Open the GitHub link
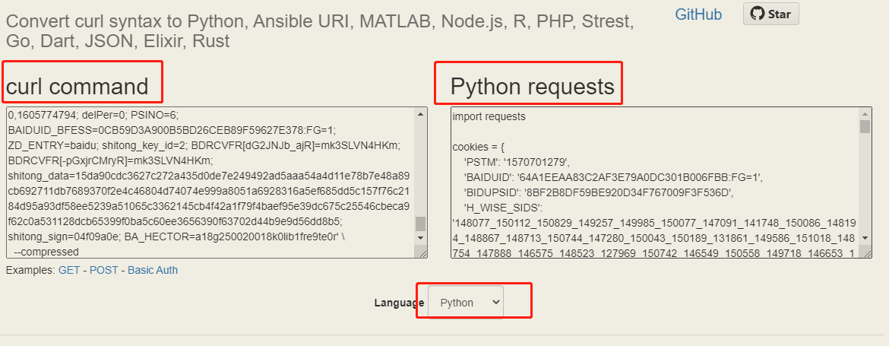The width and height of the screenshot is (889, 346). coord(698,14)
